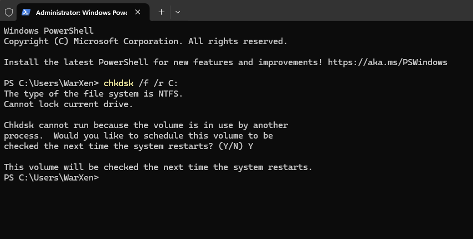
Task: Click the administrator shield icon
Action: coord(9,12)
